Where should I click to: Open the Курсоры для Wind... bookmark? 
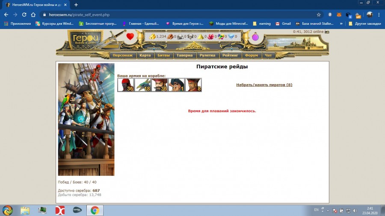point(54,23)
